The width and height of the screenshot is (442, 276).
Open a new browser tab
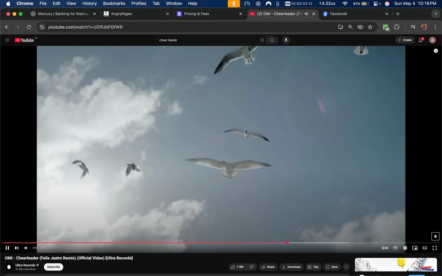coord(398,14)
